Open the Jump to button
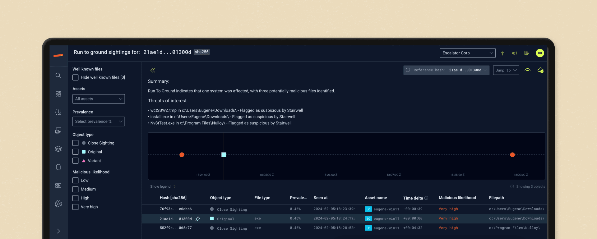Image resolution: width=597 pixels, height=239 pixels. click(x=506, y=70)
